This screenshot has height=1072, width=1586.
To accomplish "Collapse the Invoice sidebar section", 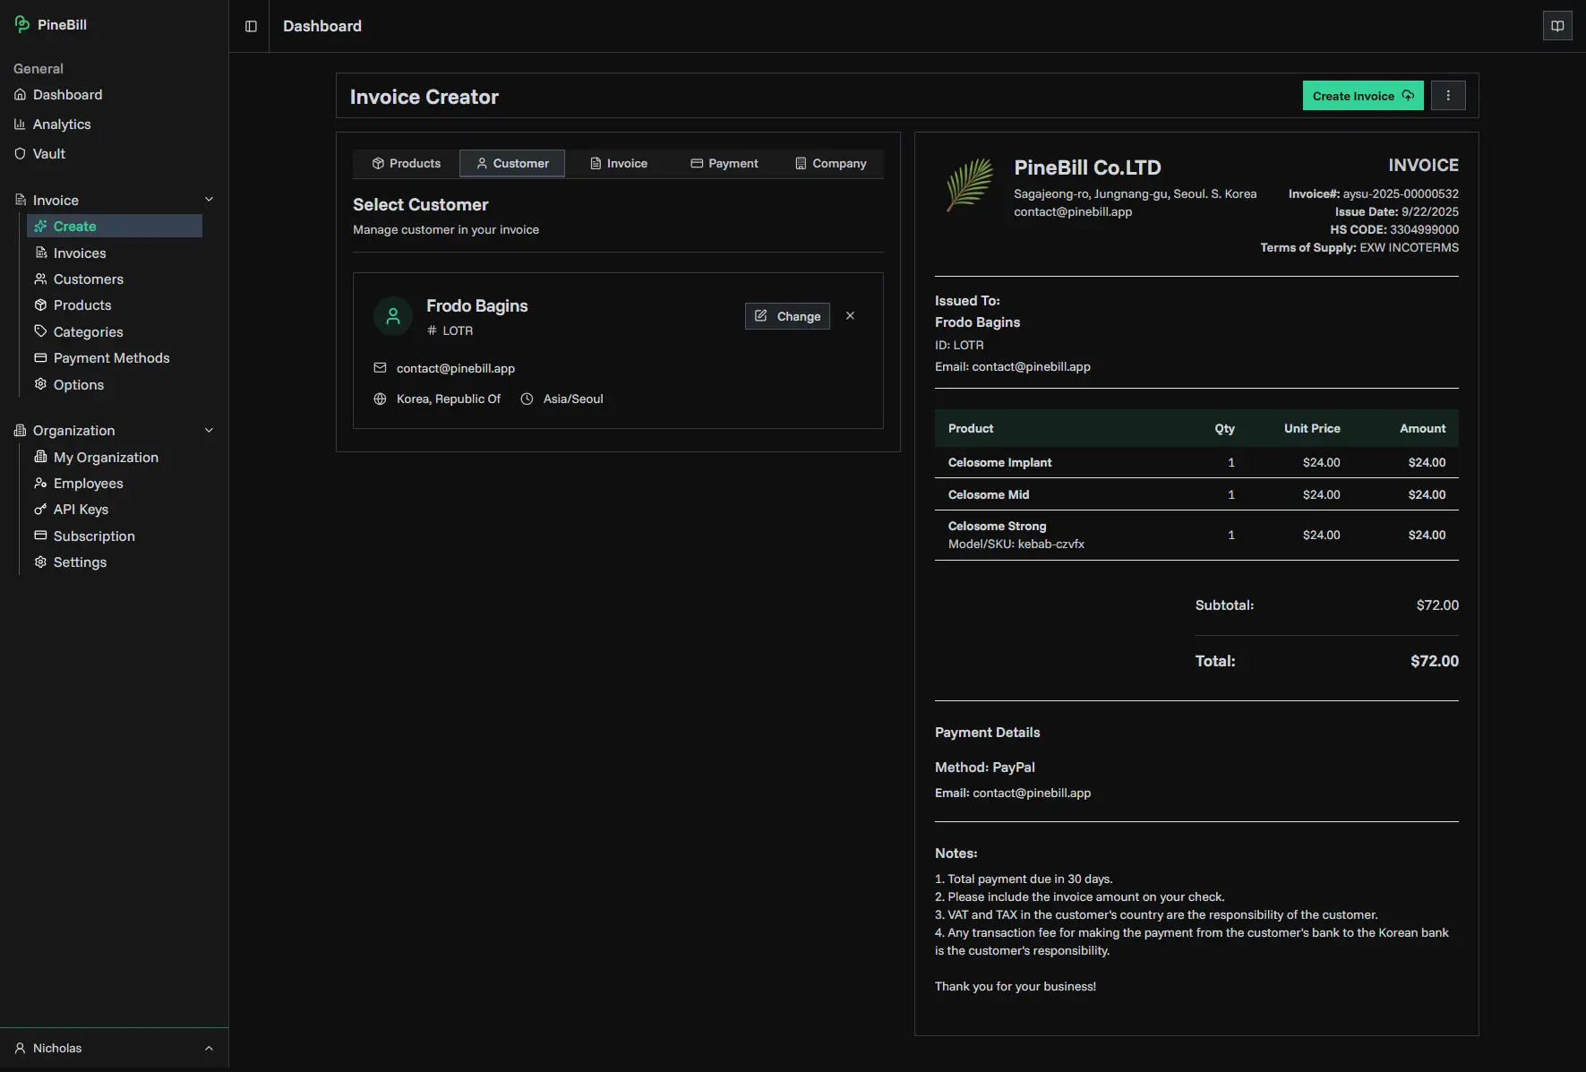I will [x=209, y=200].
